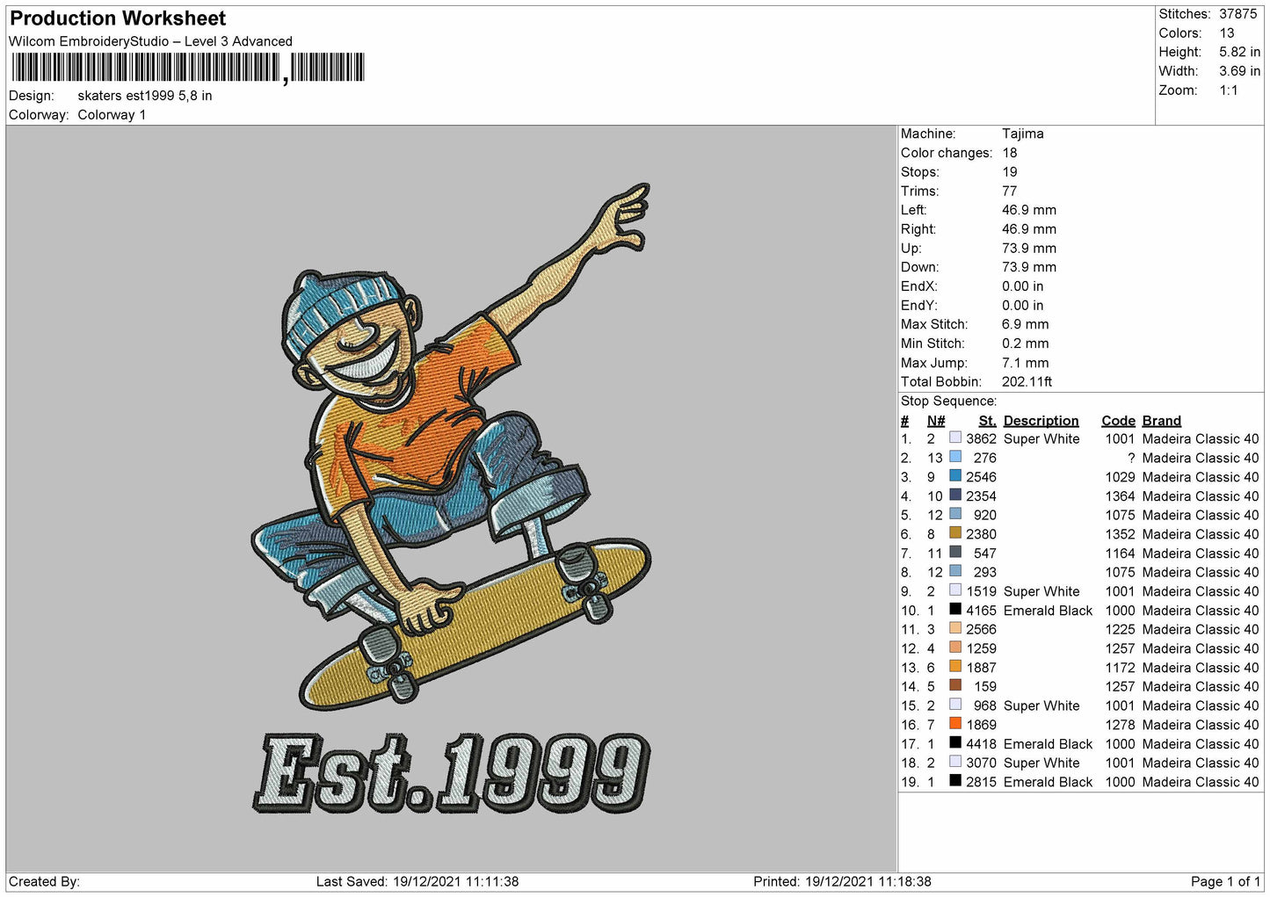Click the barcode under the worksheet title

pyautogui.click(x=186, y=68)
